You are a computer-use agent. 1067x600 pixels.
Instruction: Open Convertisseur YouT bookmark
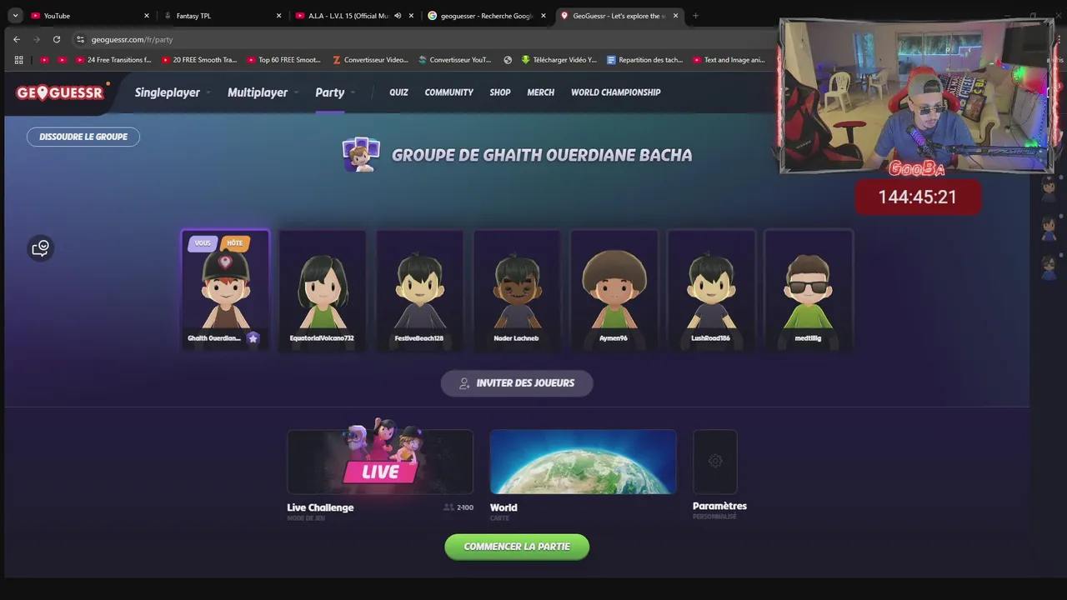point(456,60)
